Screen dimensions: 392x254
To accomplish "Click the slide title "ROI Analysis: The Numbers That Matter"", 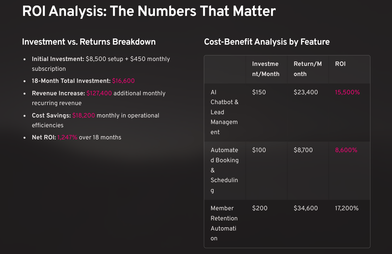I will coord(149,11).
